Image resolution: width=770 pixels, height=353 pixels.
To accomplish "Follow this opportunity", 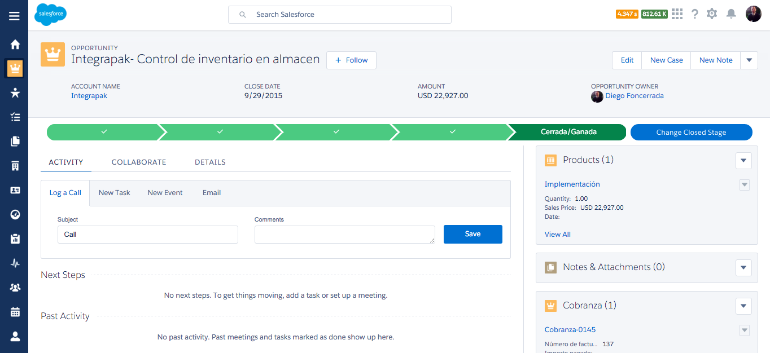I will 351,60.
